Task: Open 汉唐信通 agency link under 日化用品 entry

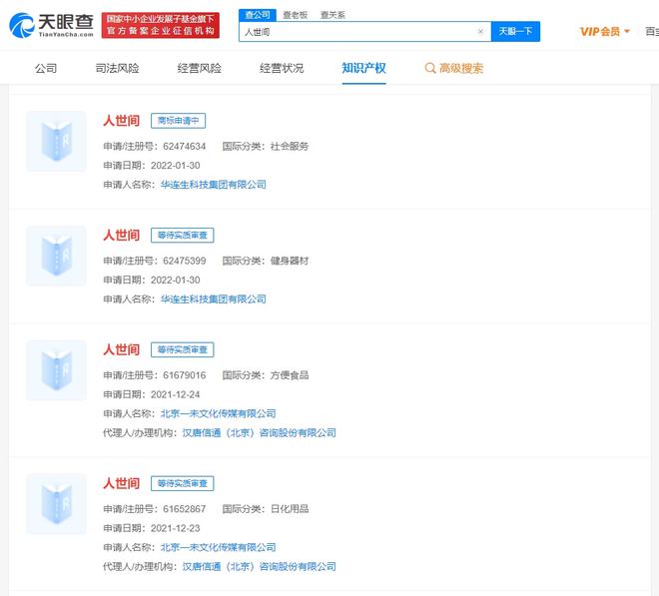Action: (260, 567)
